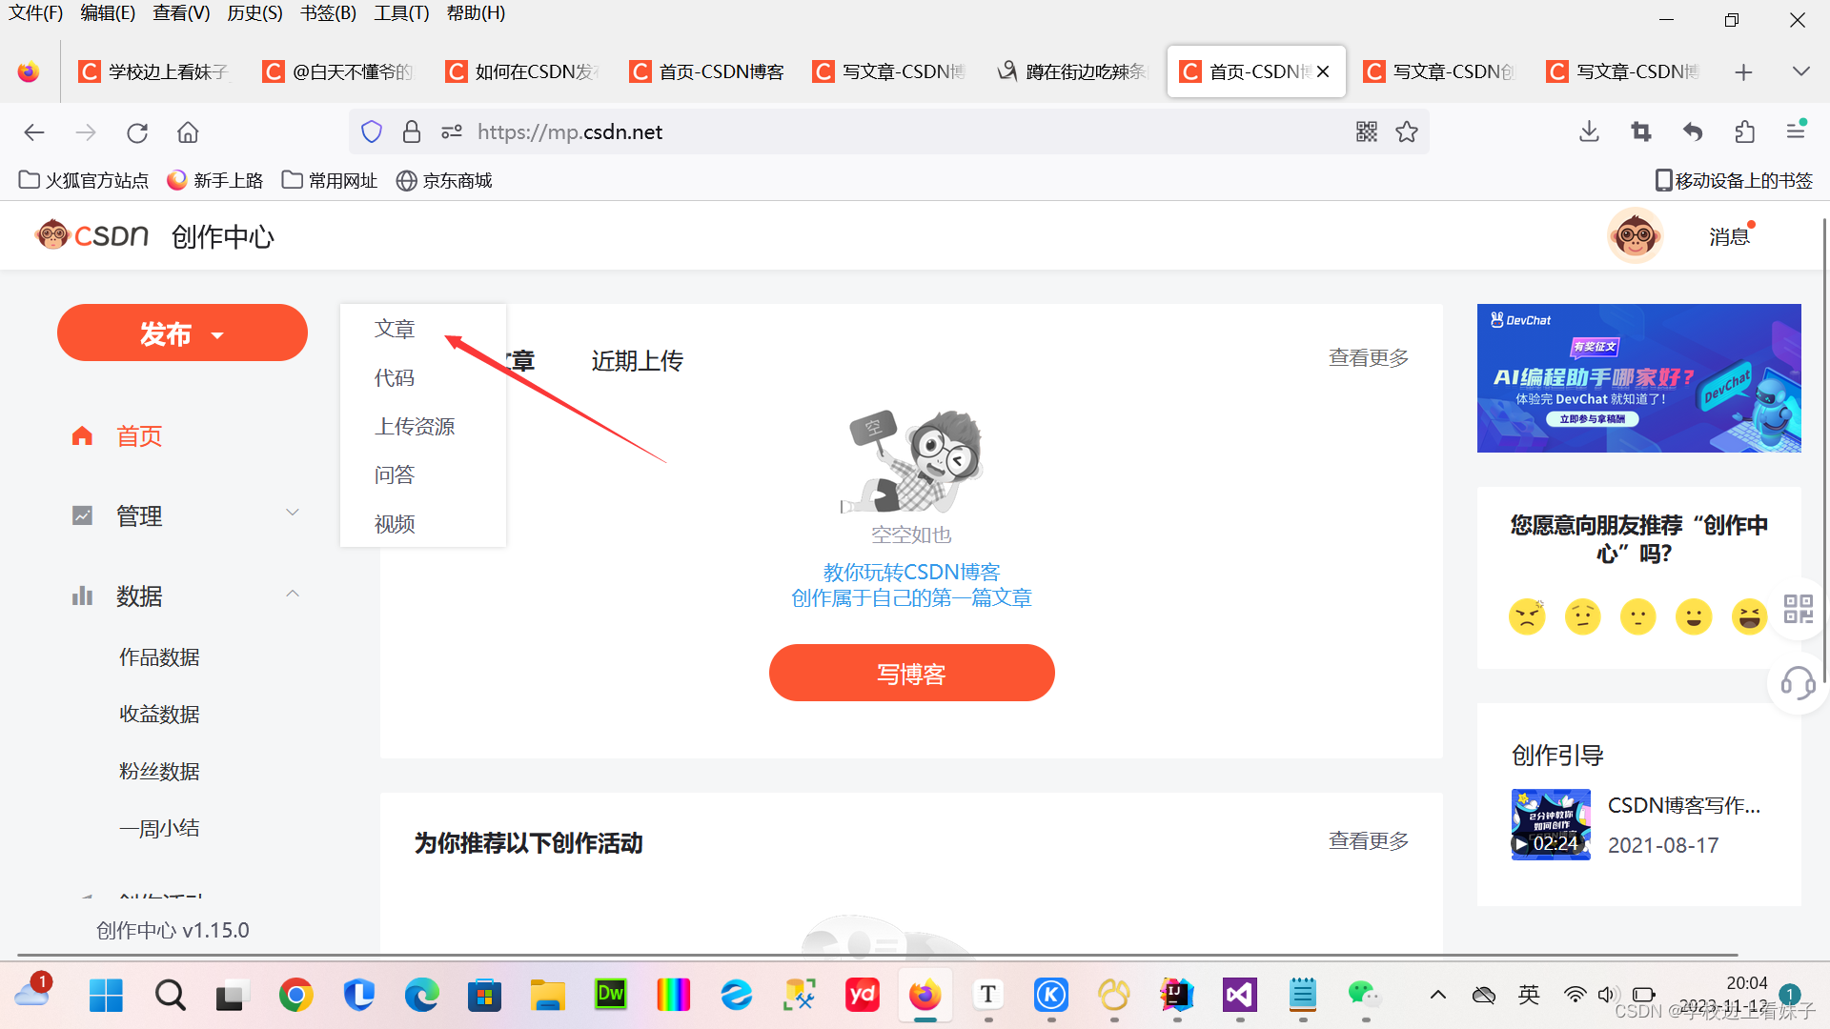
Task: Click the CSDN monkey user avatar
Action: pyautogui.click(x=1636, y=235)
